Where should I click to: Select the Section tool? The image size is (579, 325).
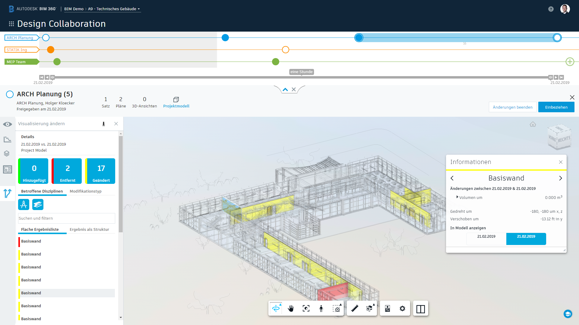click(x=369, y=308)
